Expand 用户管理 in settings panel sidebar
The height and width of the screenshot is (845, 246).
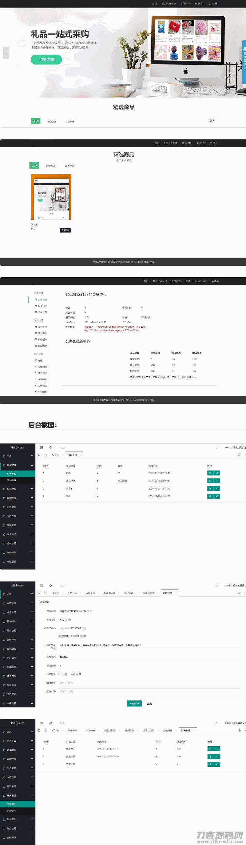(x=18, y=631)
